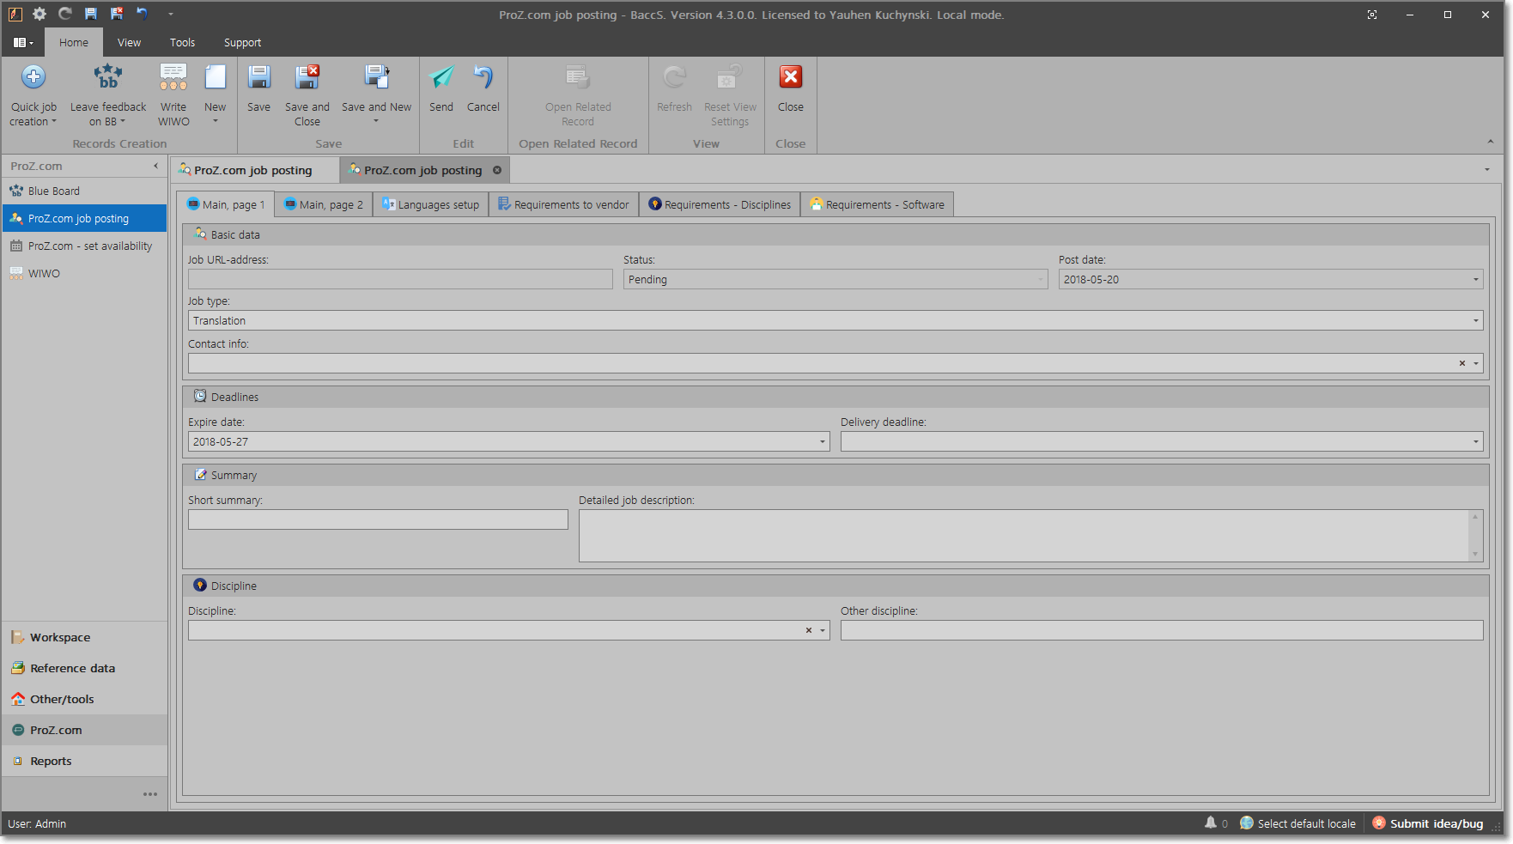1513x844 pixels.
Task: Click the Short summary field
Action: click(378, 519)
